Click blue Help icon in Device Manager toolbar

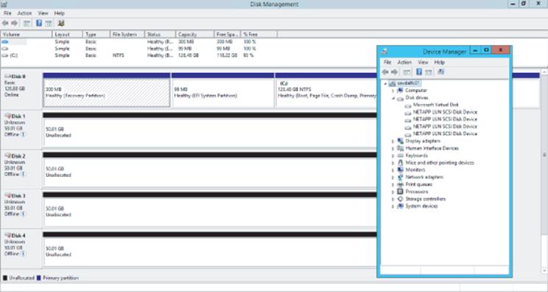pyautogui.click(x=419, y=72)
